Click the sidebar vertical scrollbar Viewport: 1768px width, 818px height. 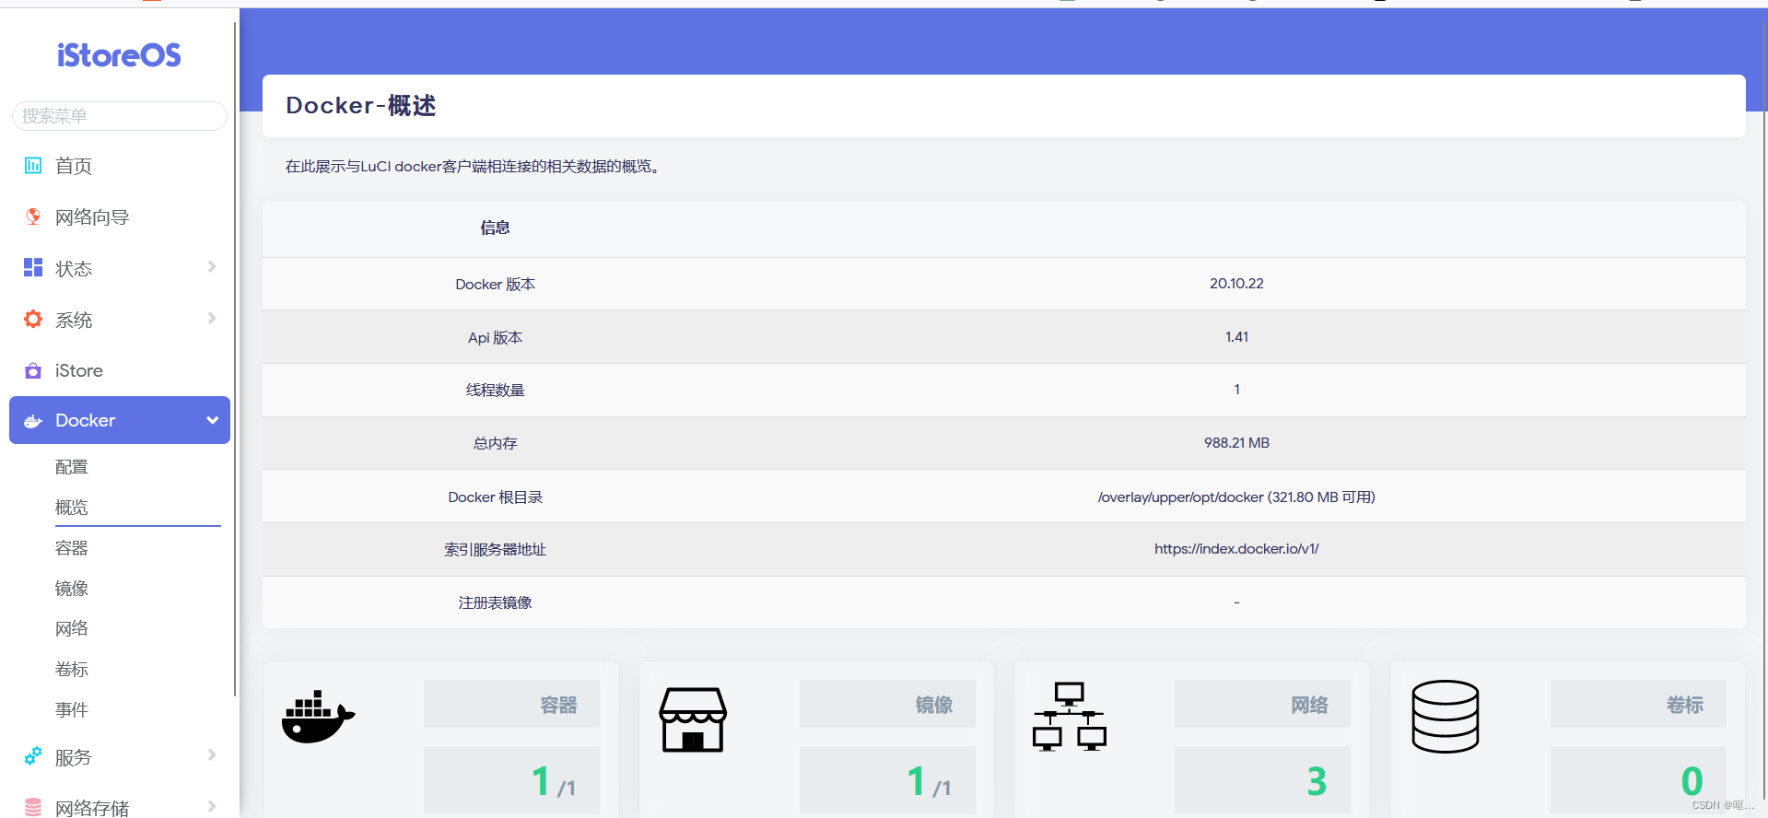[235, 359]
